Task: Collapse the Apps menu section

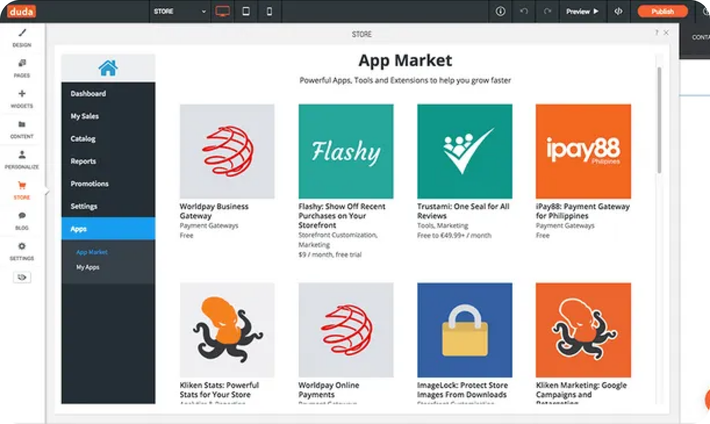Action: coord(108,229)
